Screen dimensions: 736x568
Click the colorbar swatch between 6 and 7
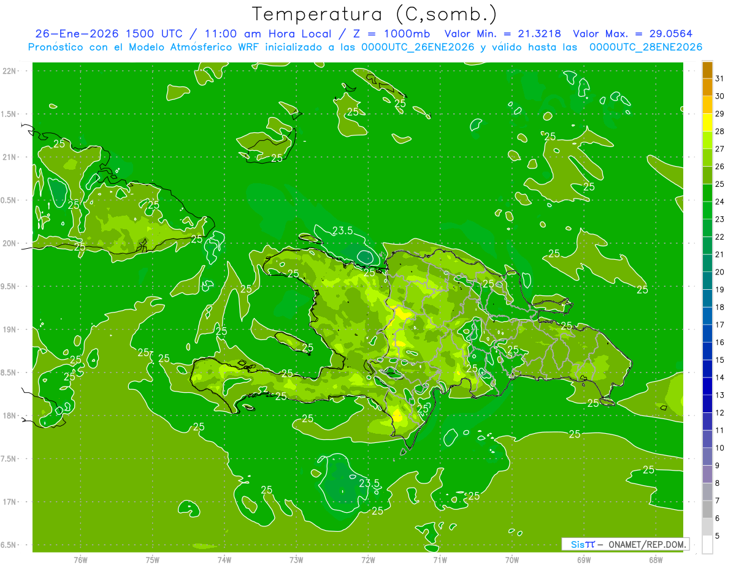pyautogui.click(x=707, y=510)
